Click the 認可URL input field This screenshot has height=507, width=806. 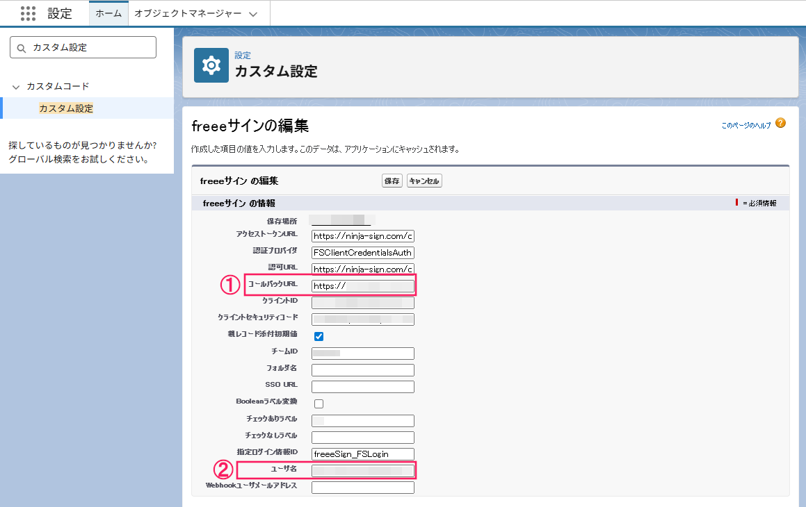coord(362,269)
